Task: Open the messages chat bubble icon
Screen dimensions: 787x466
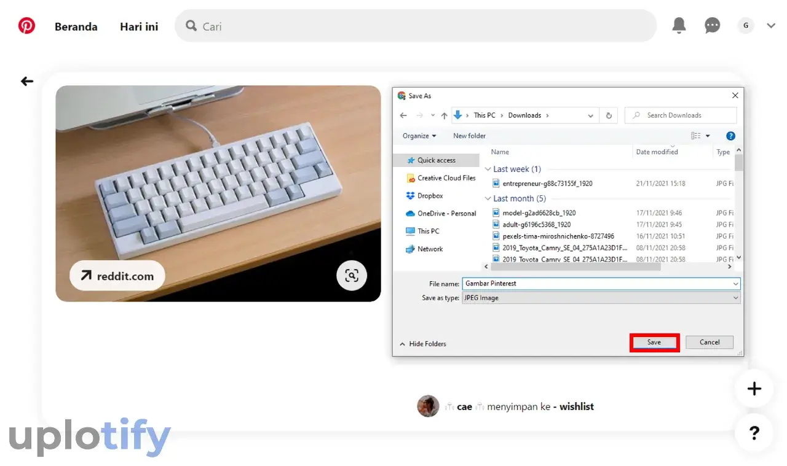Action: tap(712, 26)
